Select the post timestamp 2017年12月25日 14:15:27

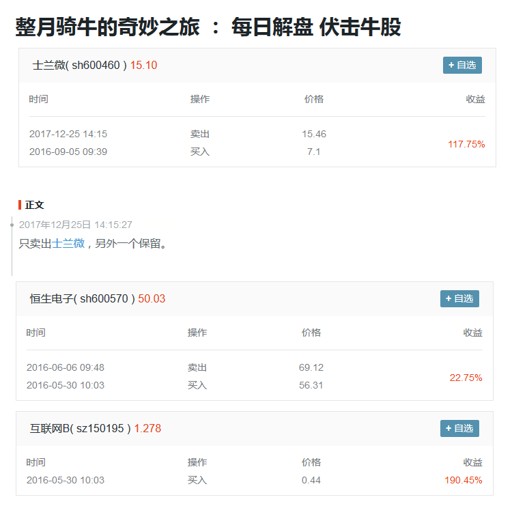pyautogui.click(x=76, y=225)
